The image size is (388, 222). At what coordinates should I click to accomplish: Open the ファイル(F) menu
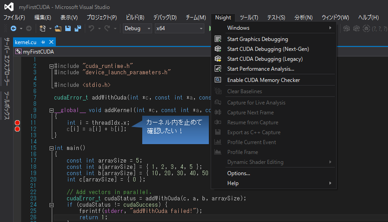pos(14,17)
